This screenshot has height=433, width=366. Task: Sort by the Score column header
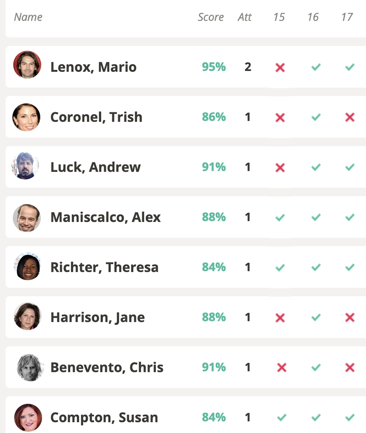[211, 17]
